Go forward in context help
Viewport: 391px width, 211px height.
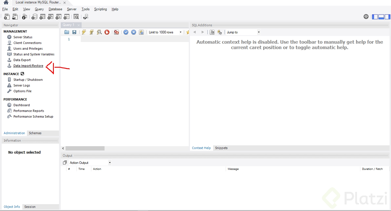(203, 32)
